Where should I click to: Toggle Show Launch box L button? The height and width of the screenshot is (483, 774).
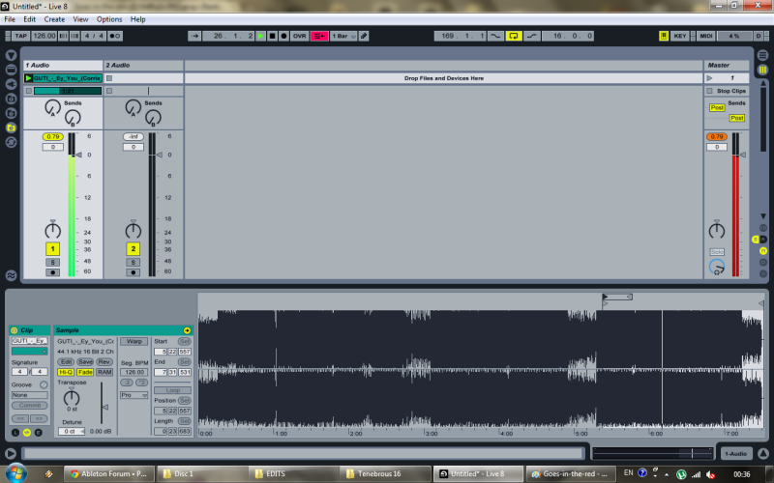[x=15, y=432]
